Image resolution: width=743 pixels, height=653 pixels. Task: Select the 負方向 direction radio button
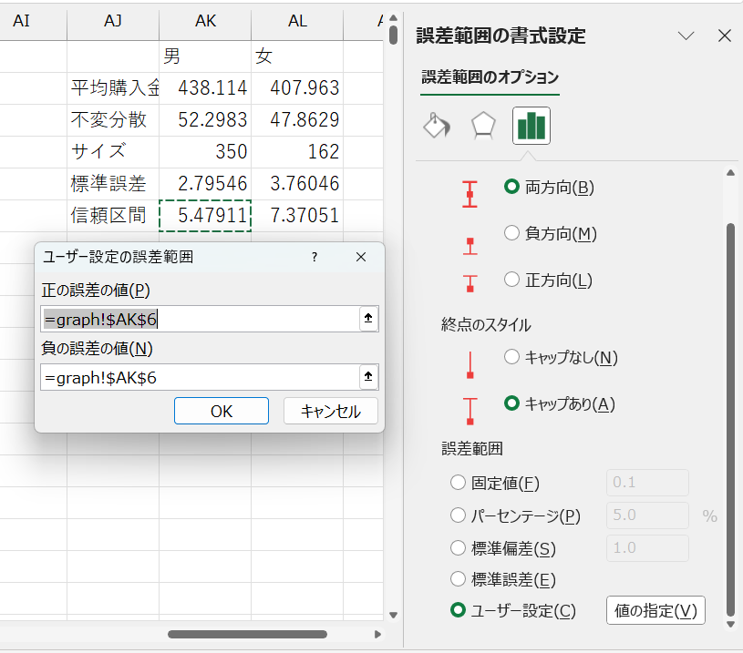click(x=511, y=233)
